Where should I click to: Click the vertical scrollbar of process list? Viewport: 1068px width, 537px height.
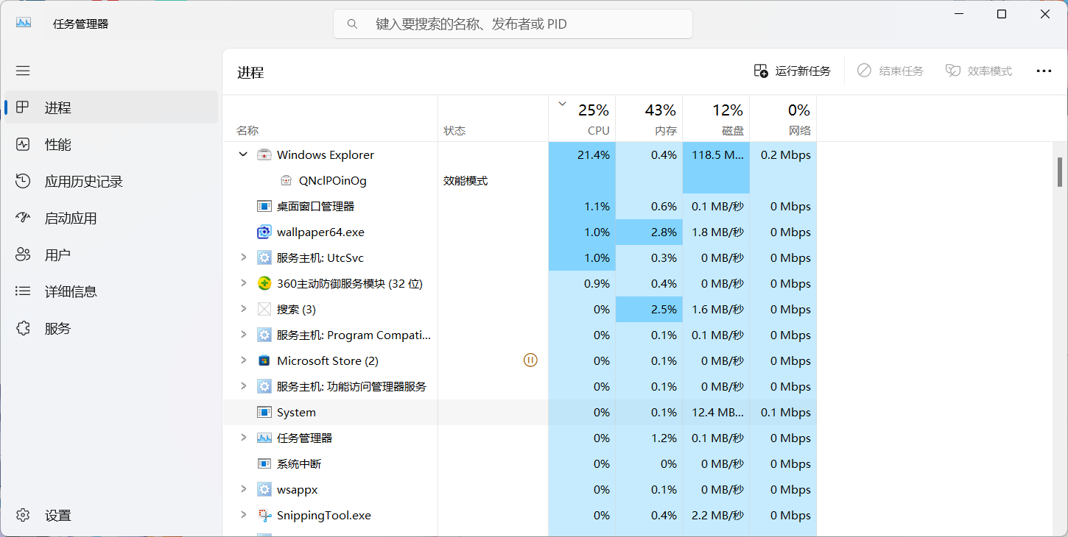coord(1060,172)
